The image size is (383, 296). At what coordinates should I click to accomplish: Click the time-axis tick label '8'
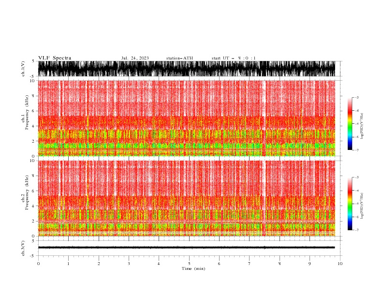pos(280,264)
